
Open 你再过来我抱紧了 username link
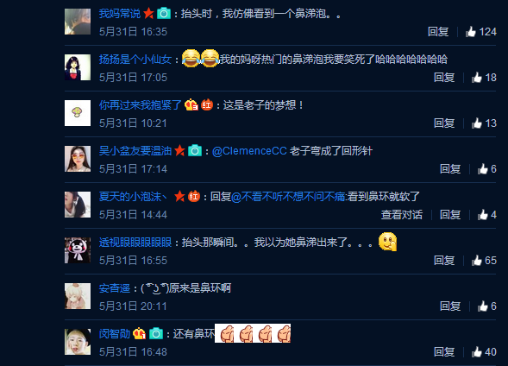click(x=141, y=105)
